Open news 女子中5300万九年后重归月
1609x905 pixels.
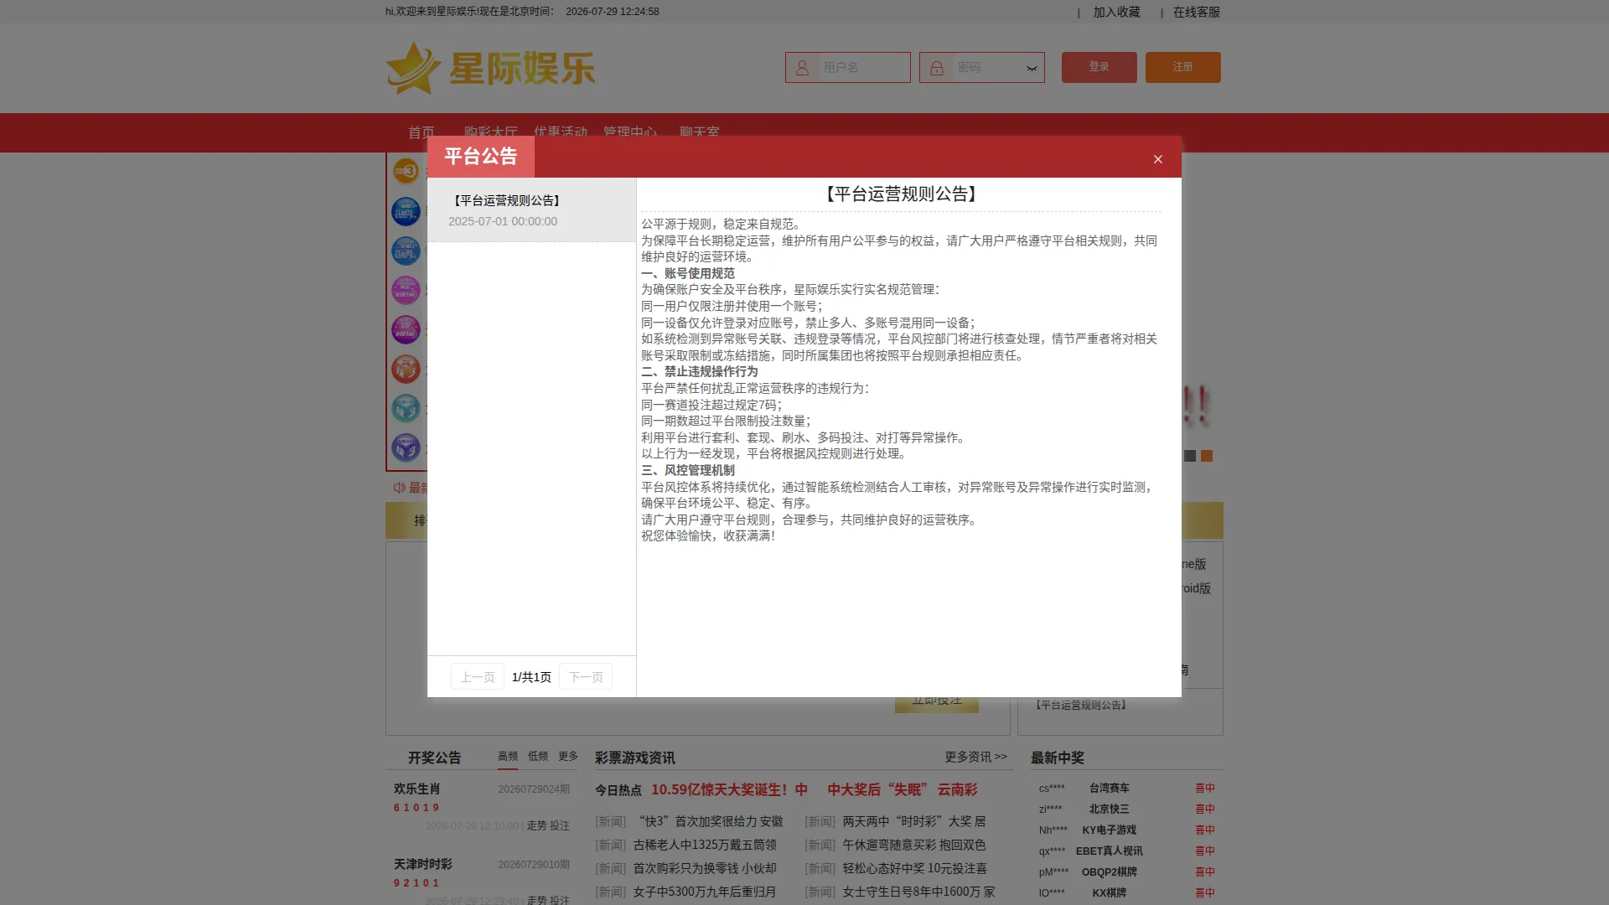[705, 892]
